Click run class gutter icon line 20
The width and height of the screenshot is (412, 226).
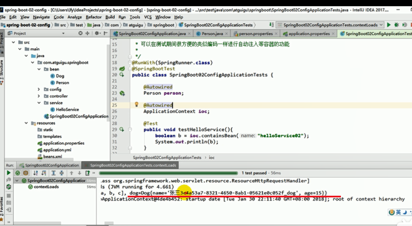tap(122, 75)
